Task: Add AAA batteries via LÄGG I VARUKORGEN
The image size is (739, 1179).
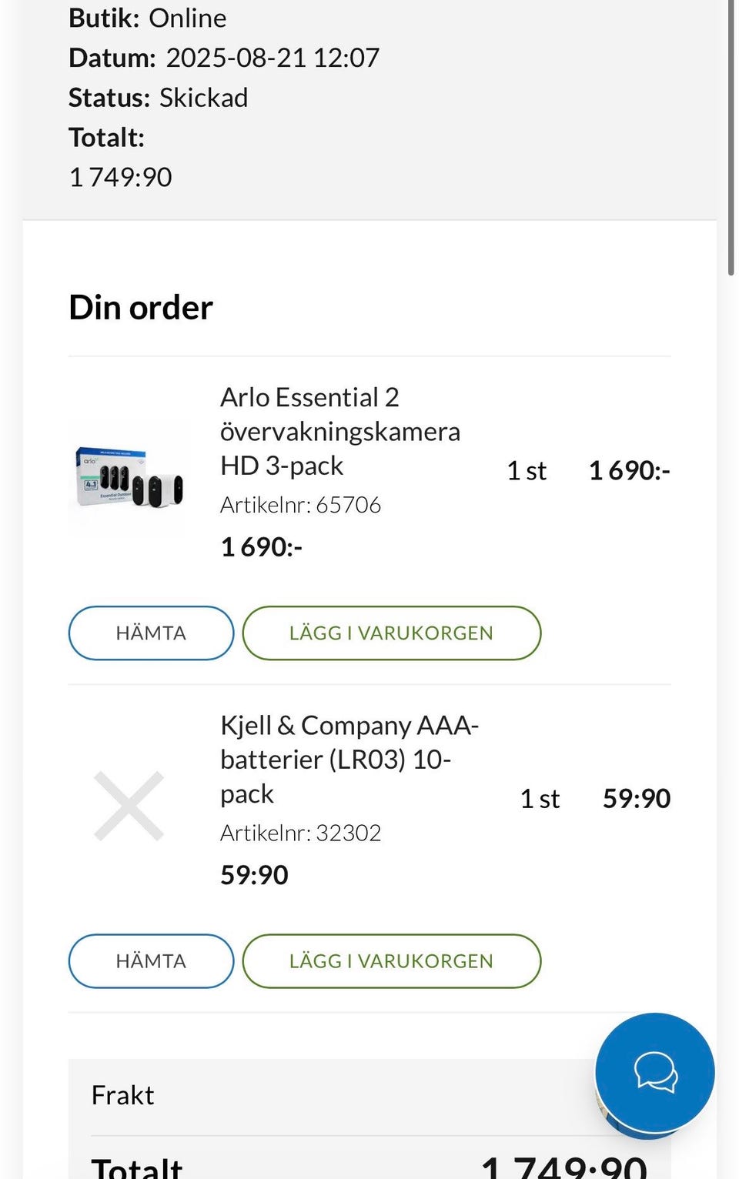Action: 391,961
